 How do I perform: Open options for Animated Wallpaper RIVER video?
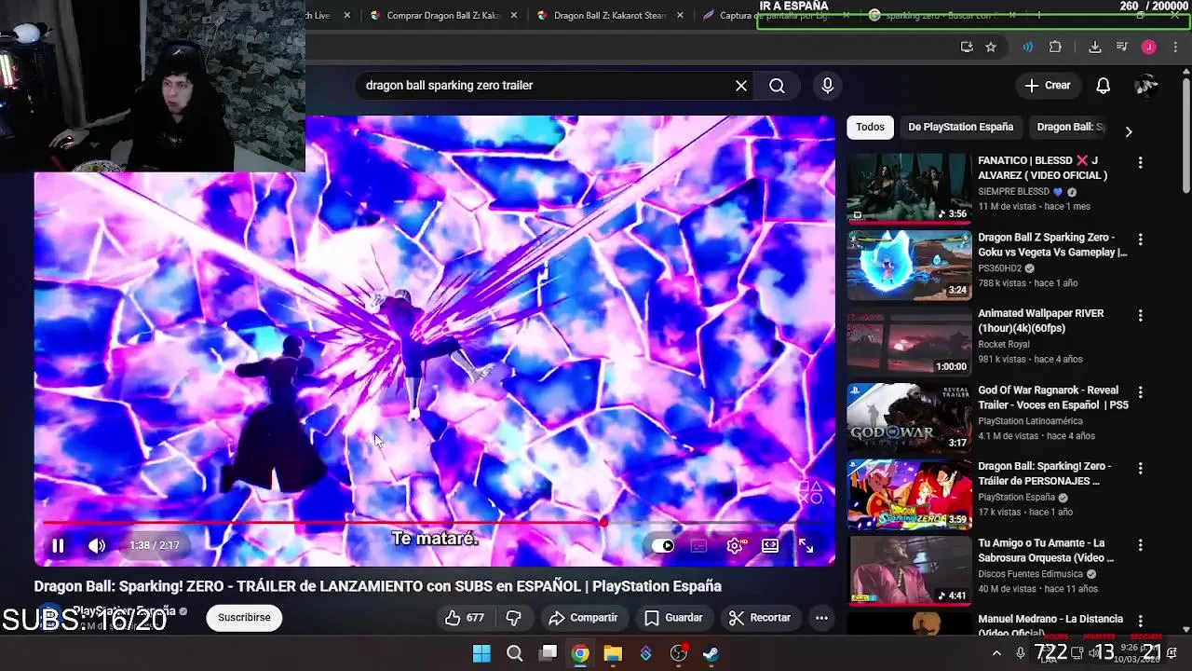[x=1140, y=316]
